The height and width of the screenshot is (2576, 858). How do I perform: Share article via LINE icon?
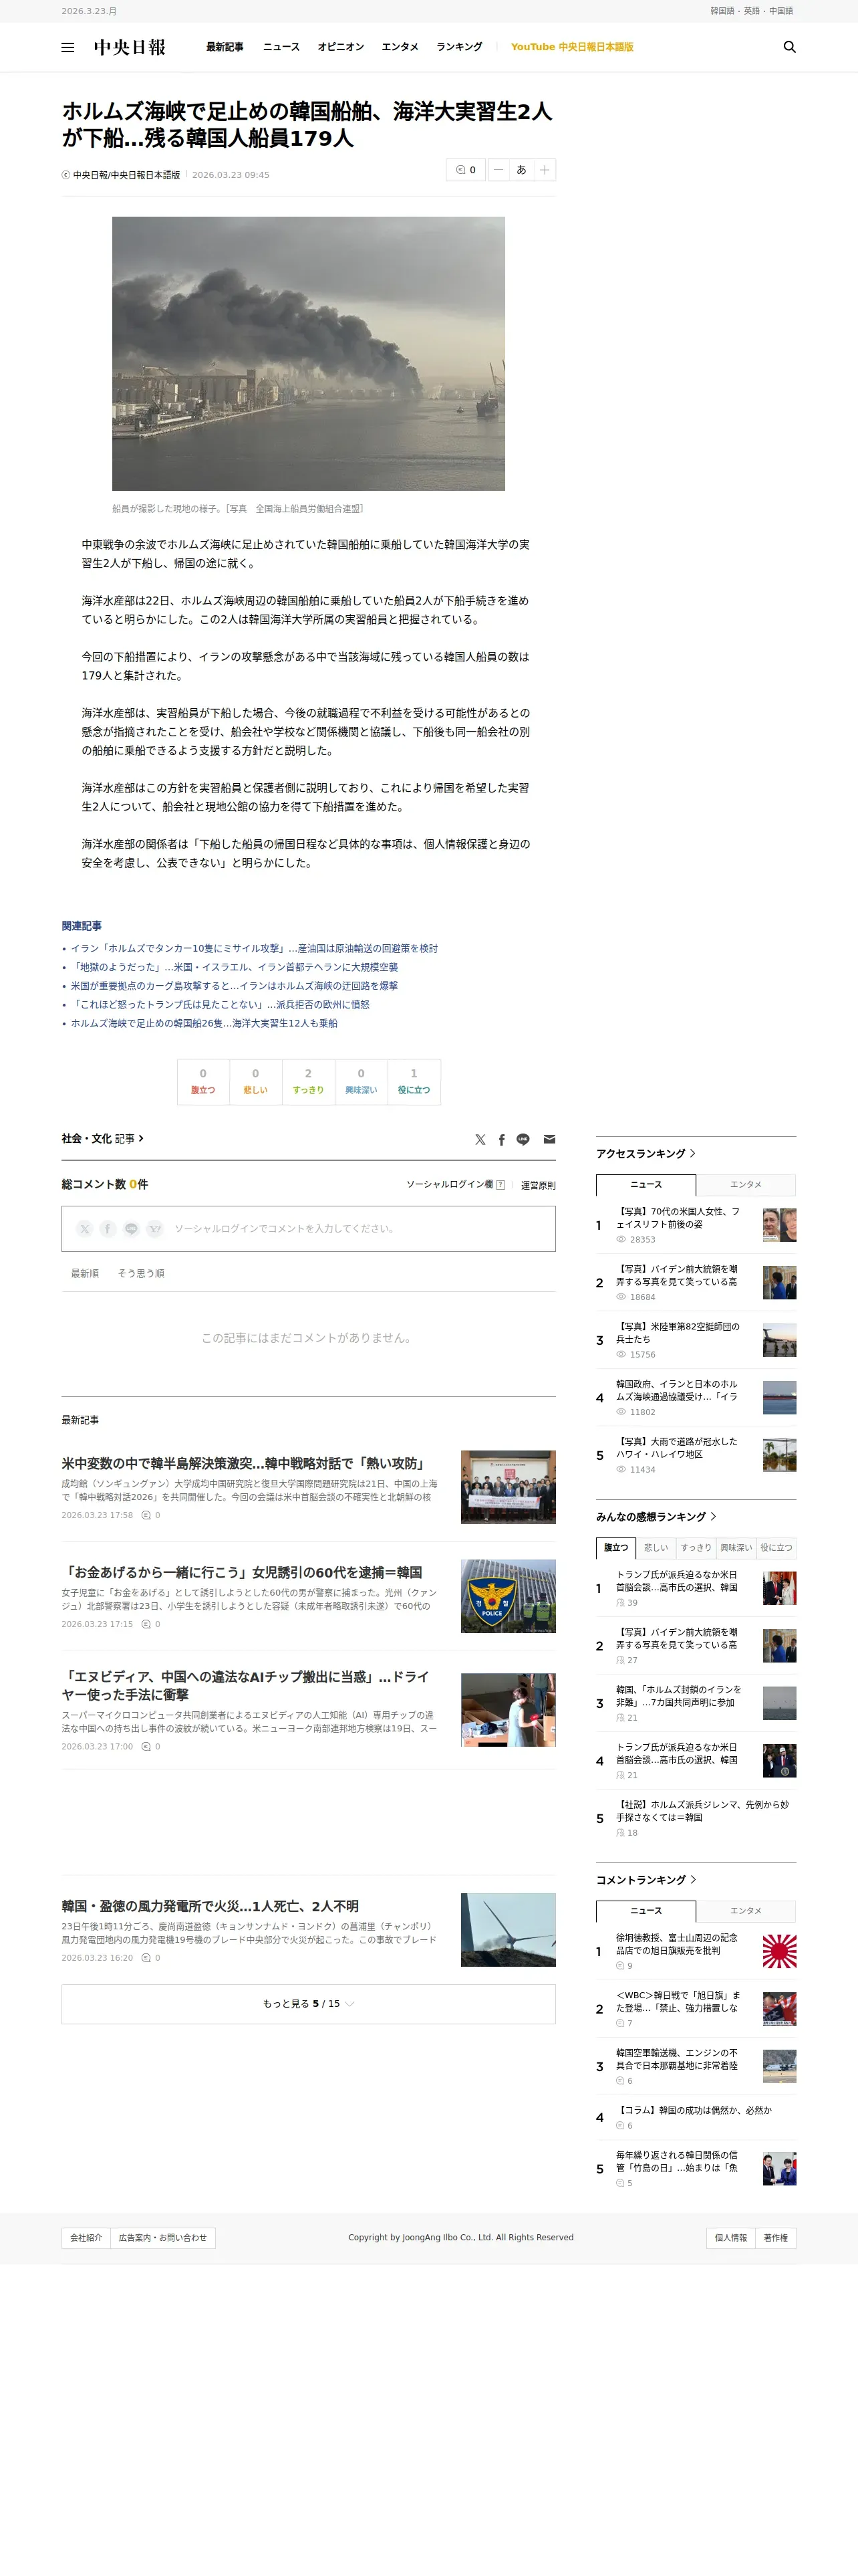[x=523, y=1139]
